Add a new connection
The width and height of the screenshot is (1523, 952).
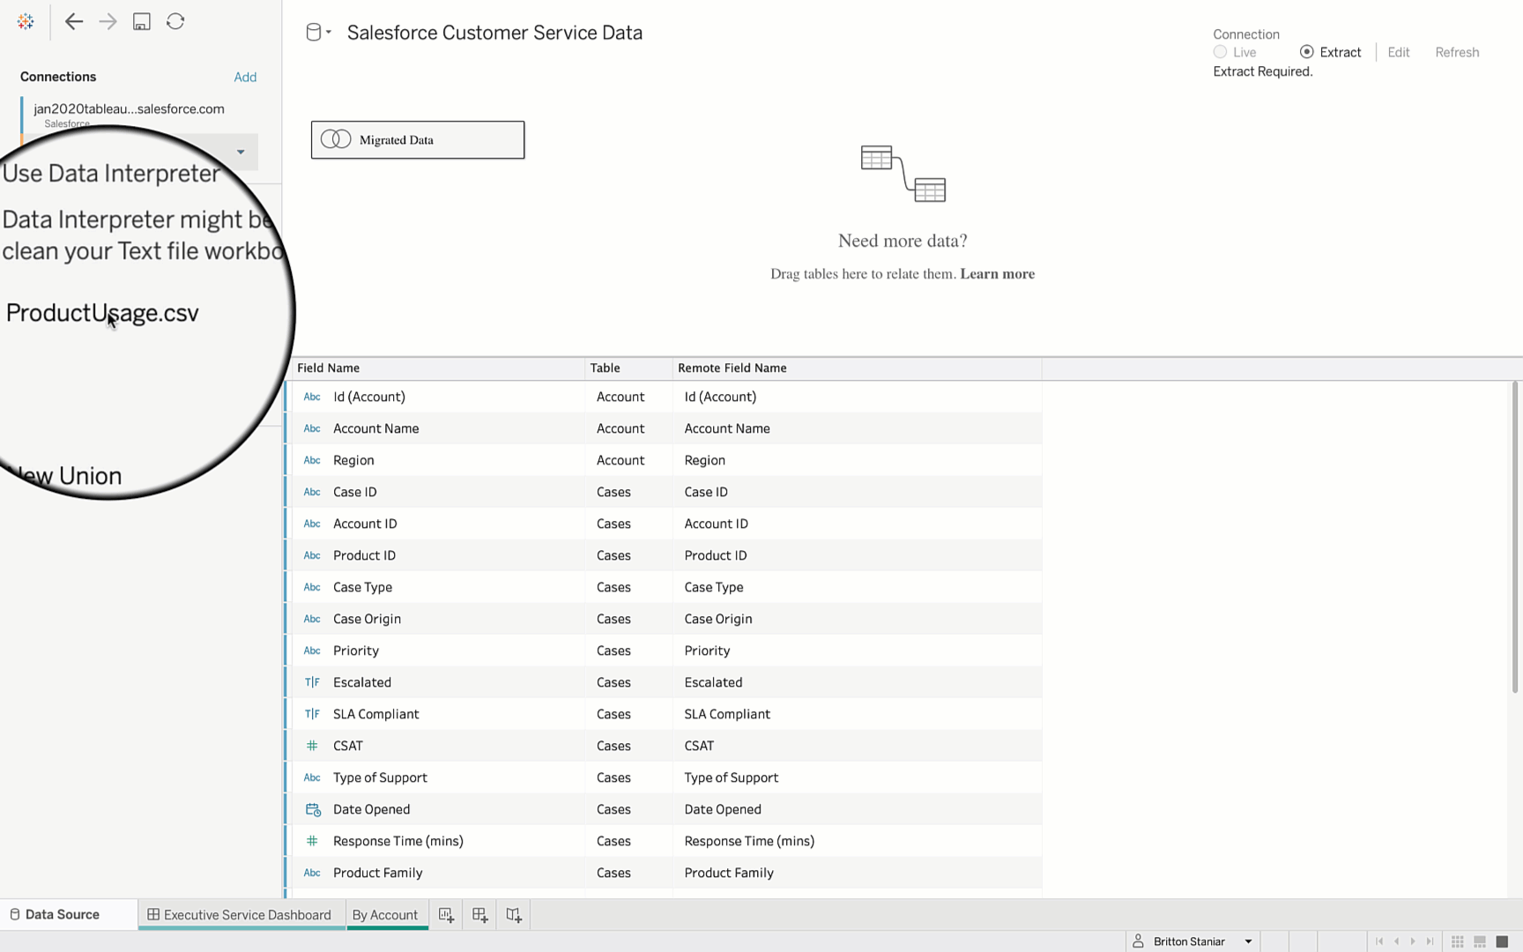click(x=245, y=77)
